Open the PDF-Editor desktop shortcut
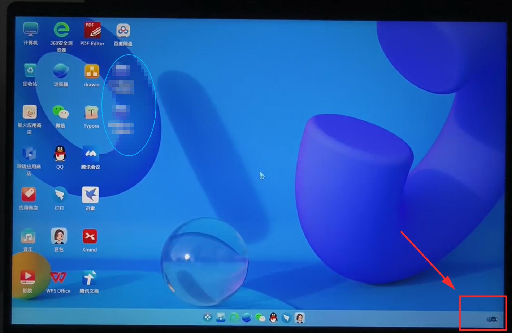 [x=92, y=30]
